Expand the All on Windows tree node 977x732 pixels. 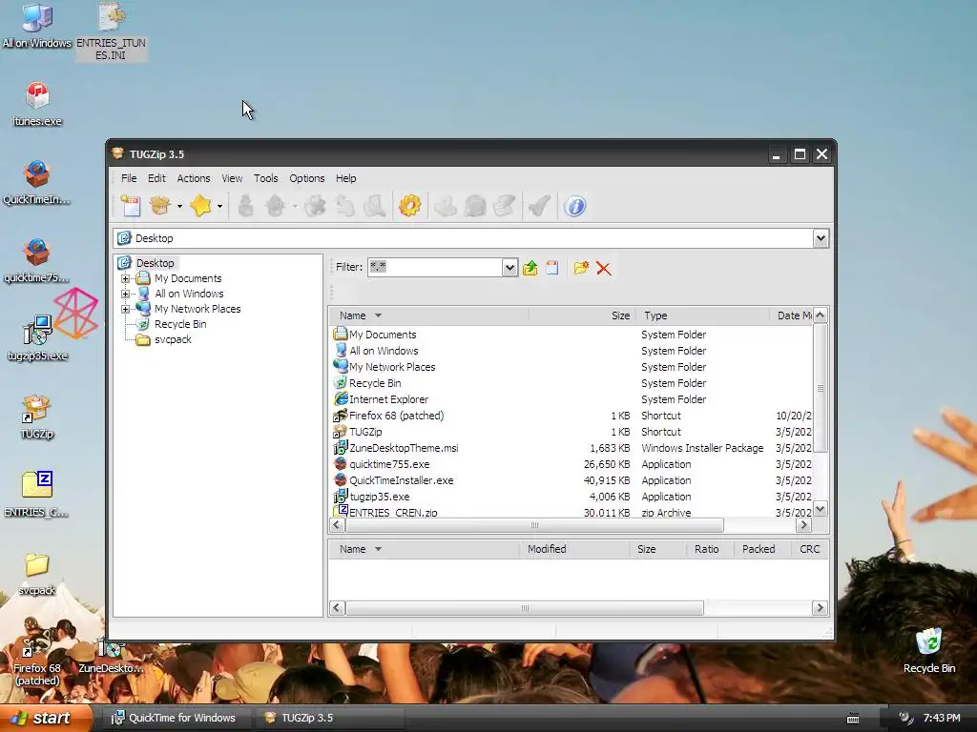tap(125, 294)
